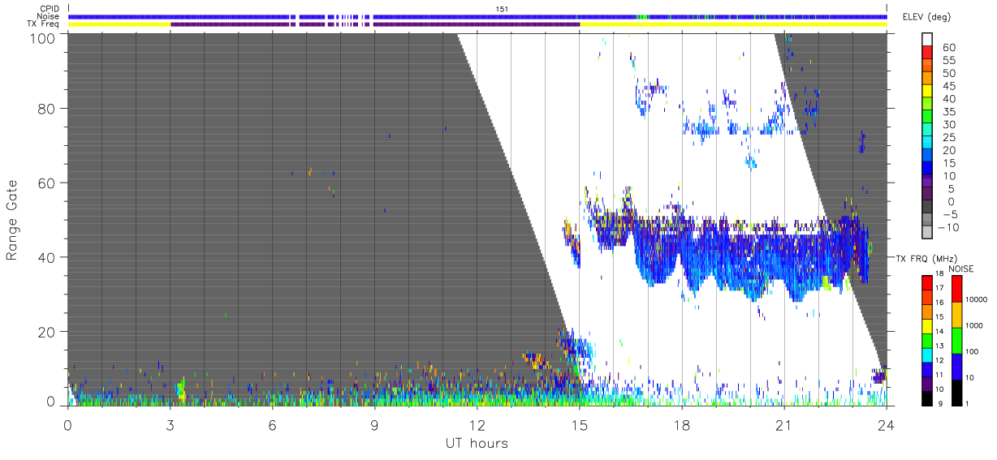
Task: Click the blue Noise strip above the plot
Action: pyautogui.click(x=477, y=16)
